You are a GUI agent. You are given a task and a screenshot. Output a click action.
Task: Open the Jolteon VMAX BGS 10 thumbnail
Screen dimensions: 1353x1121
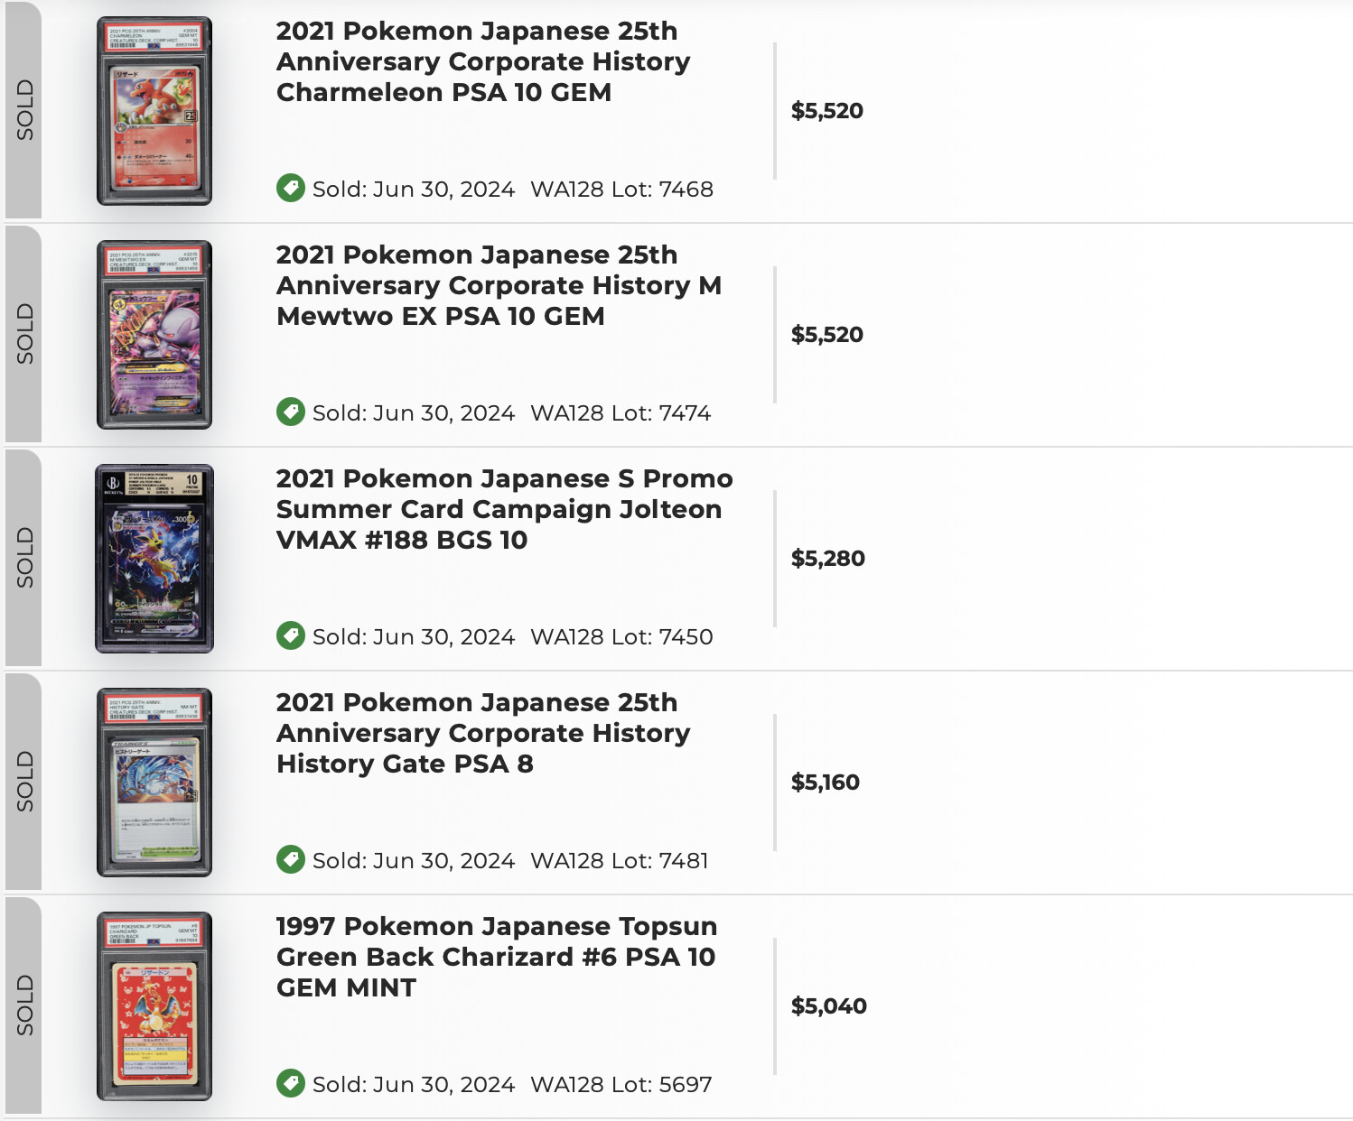(x=154, y=559)
